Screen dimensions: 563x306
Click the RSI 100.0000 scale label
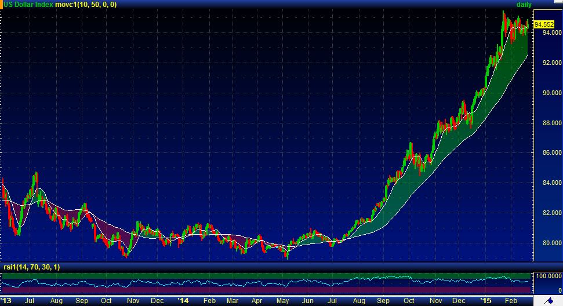pyautogui.click(x=547, y=276)
